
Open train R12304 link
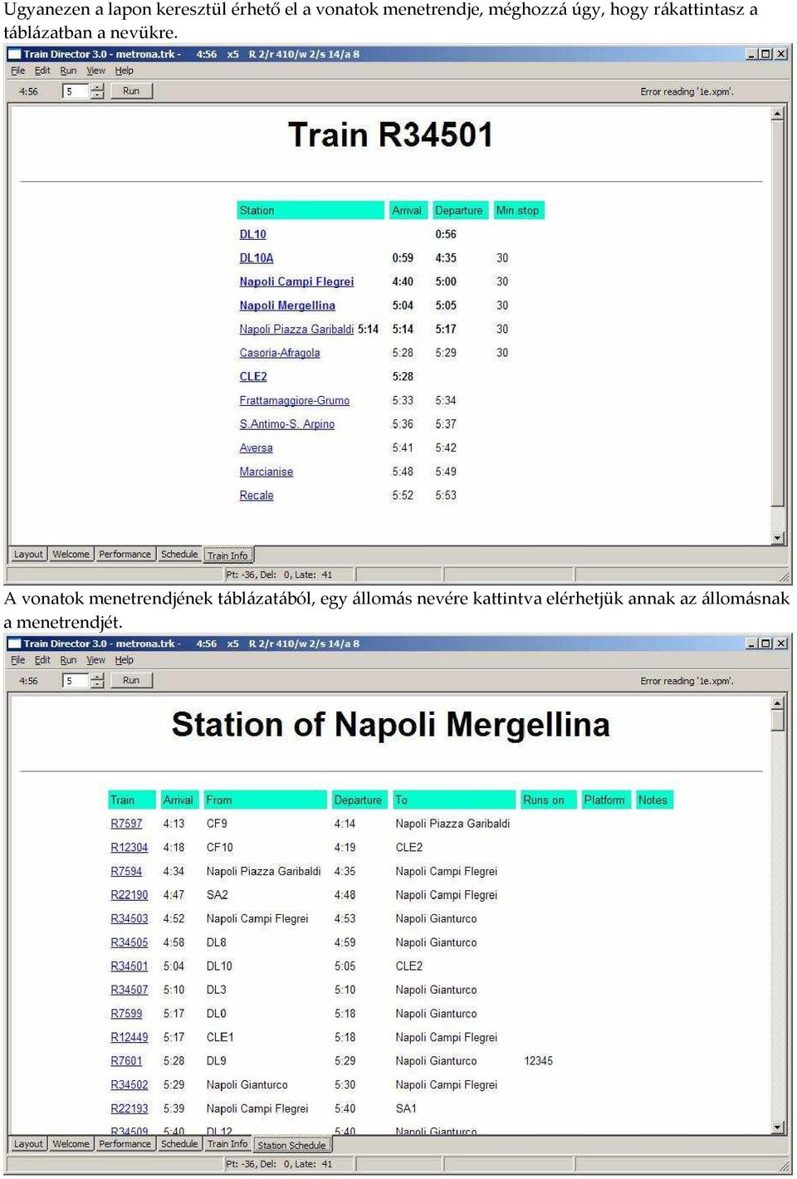tap(129, 848)
